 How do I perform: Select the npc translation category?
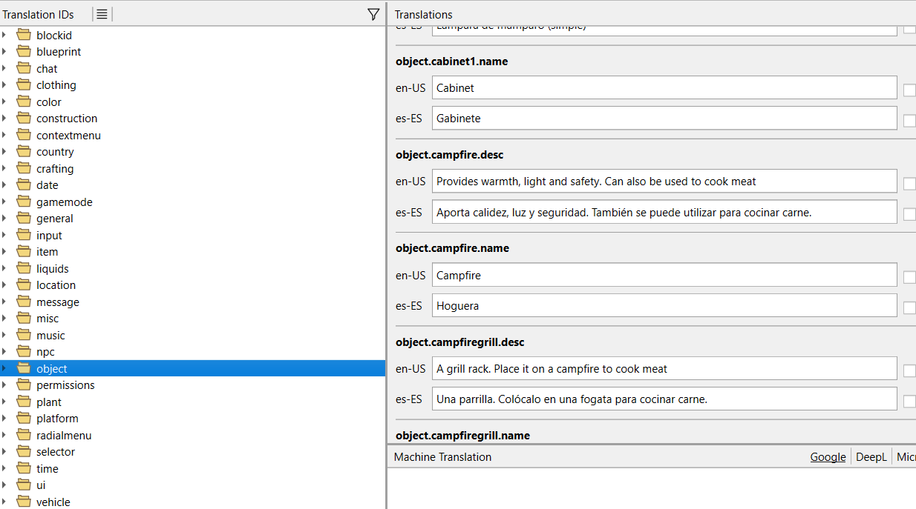click(x=45, y=352)
